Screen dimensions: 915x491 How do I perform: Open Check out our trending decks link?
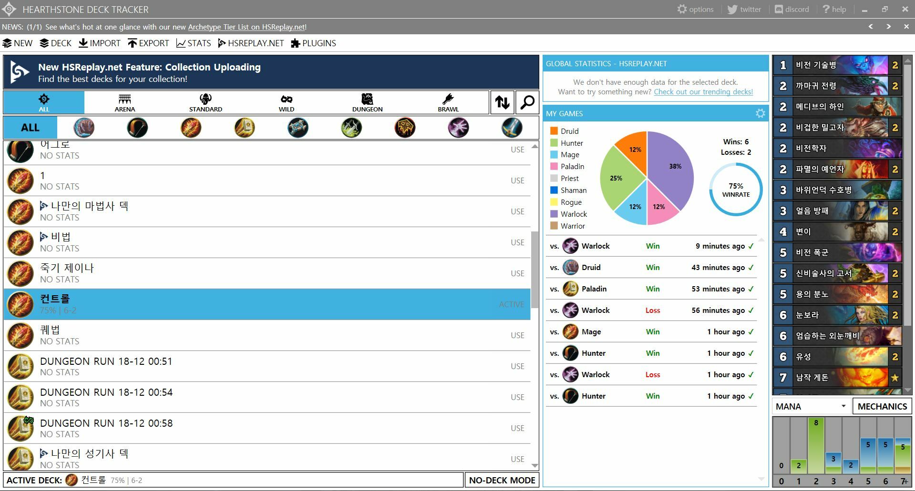(703, 92)
